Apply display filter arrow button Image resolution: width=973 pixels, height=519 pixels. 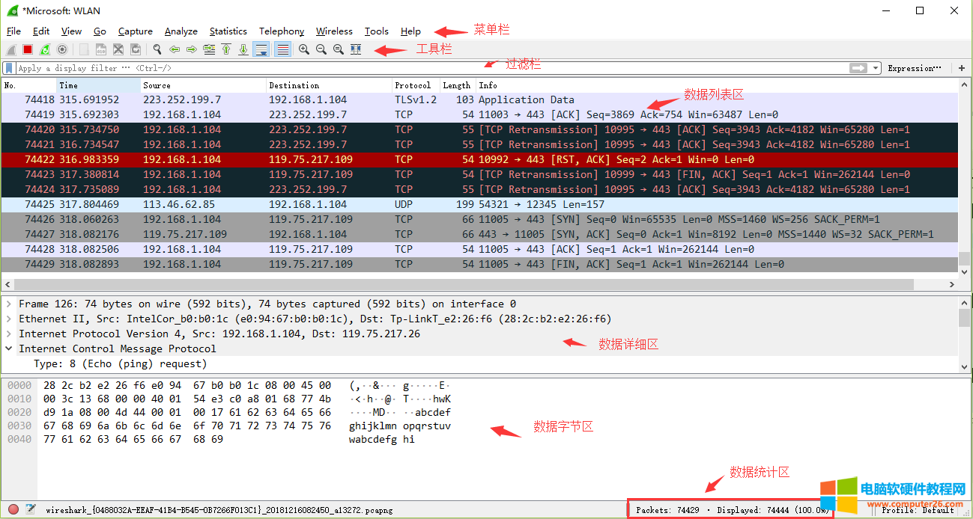coord(858,68)
